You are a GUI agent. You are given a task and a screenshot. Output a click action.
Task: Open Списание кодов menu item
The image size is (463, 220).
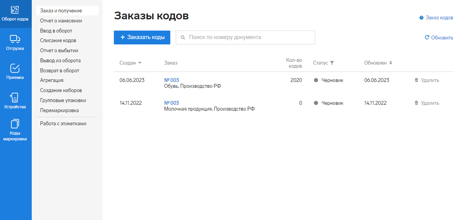(x=58, y=40)
